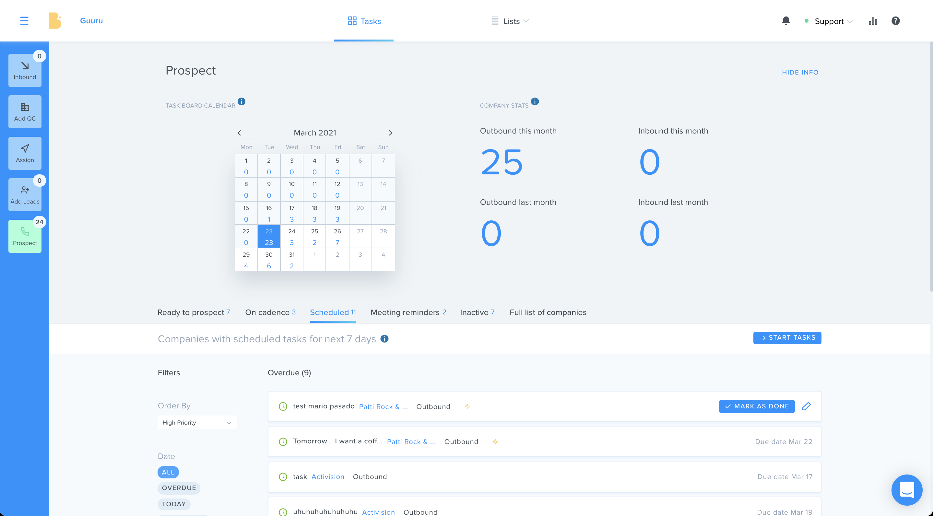Select the ALL date filter
Screen dimensions: 933x516
pos(168,472)
